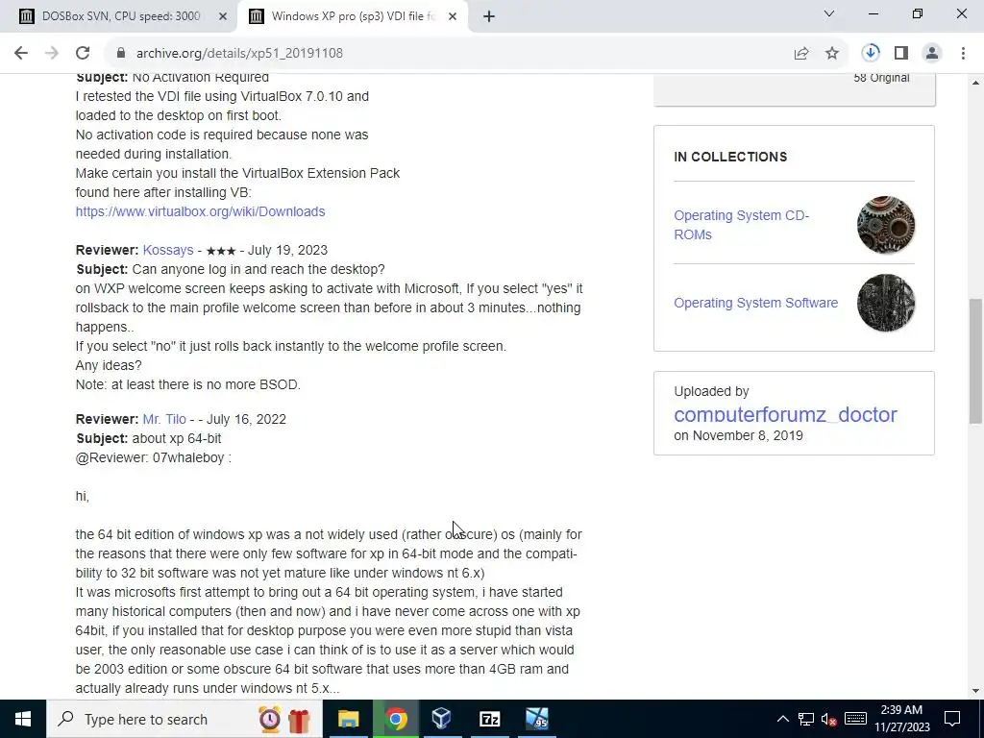Click scrollbar down arrow
The image size is (984, 738).
click(975, 691)
